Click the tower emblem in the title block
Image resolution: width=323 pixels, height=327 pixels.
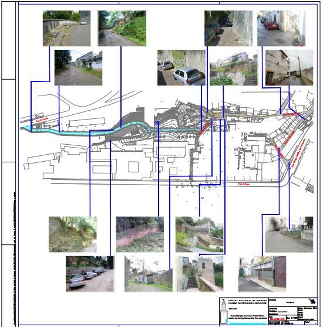tap(224, 311)
